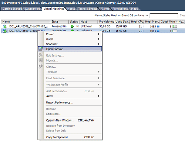Sort by the Guest Mem column header
185x147 pixels.
[168, 21]
